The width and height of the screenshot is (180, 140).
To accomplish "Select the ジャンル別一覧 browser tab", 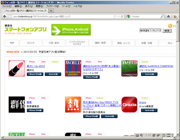I will (x=25, y=11).
